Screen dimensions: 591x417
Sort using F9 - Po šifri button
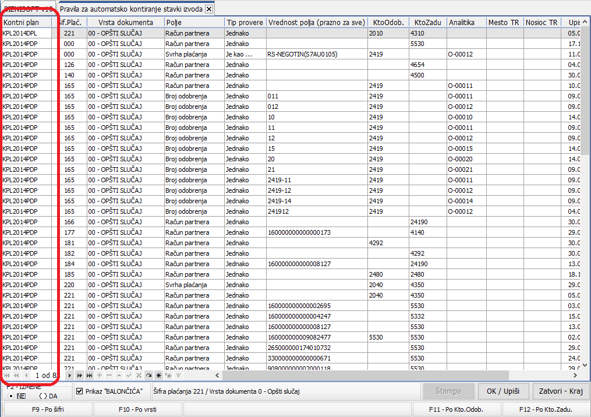pyautogui.click(x=48, y=410)
